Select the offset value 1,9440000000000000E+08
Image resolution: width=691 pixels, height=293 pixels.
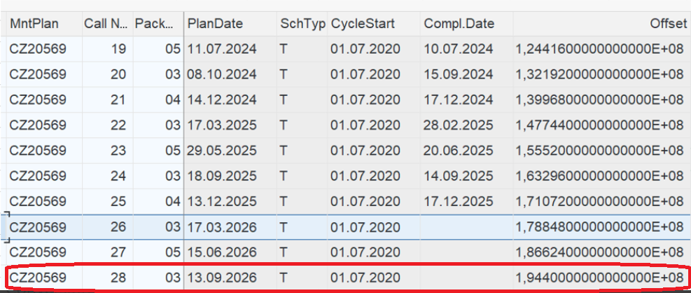pos(599,278)
